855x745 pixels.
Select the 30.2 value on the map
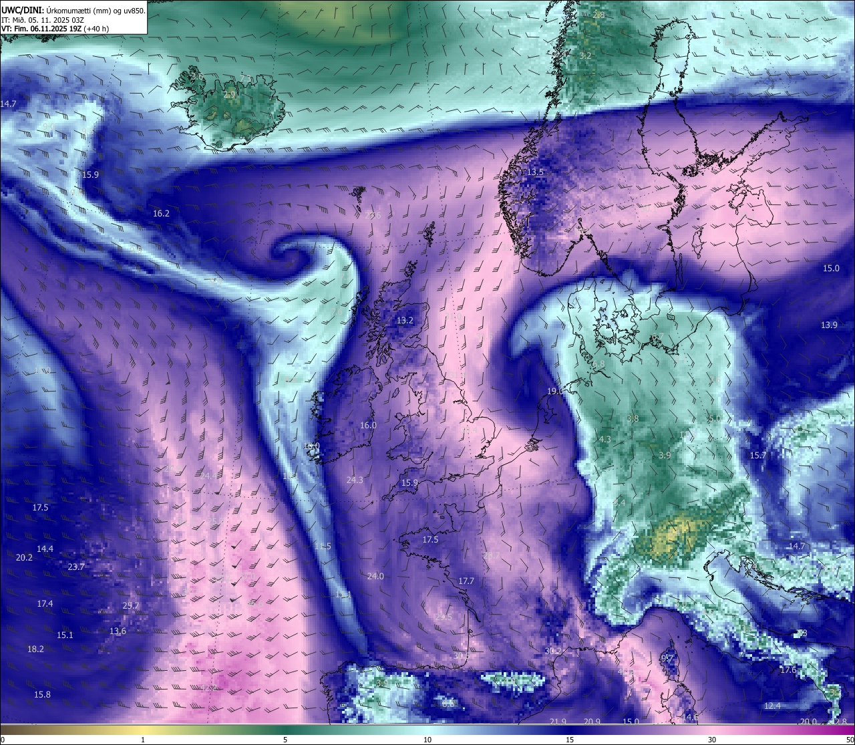click(553, 651)
